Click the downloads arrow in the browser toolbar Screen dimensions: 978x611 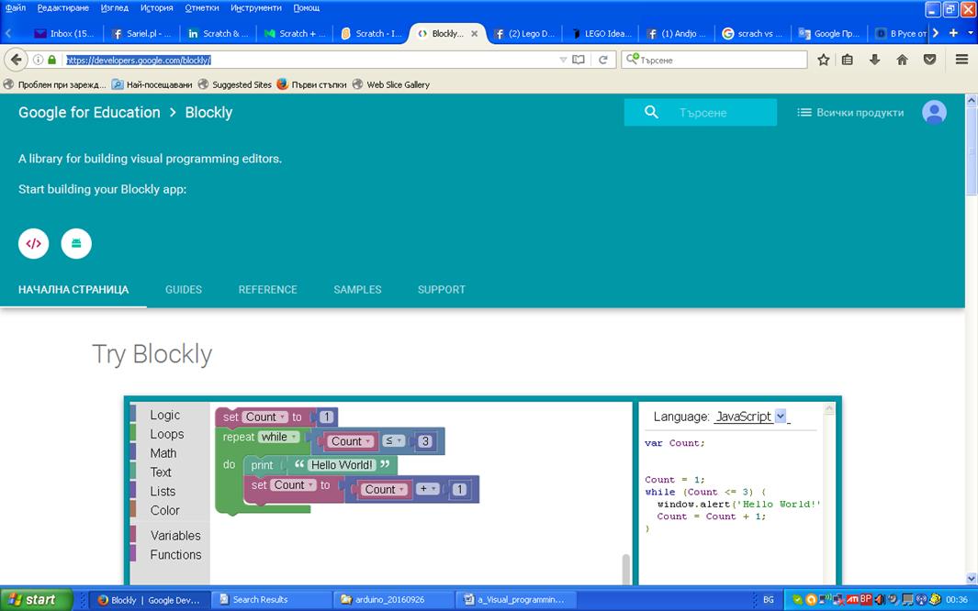[x=872, y=59]
